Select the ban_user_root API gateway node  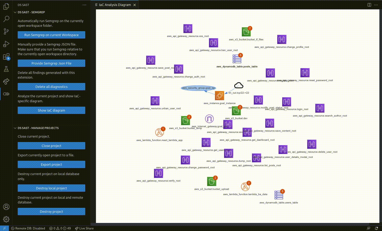tap(213, 43)
